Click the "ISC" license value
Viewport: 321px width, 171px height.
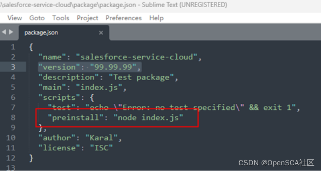pos(102,148)
